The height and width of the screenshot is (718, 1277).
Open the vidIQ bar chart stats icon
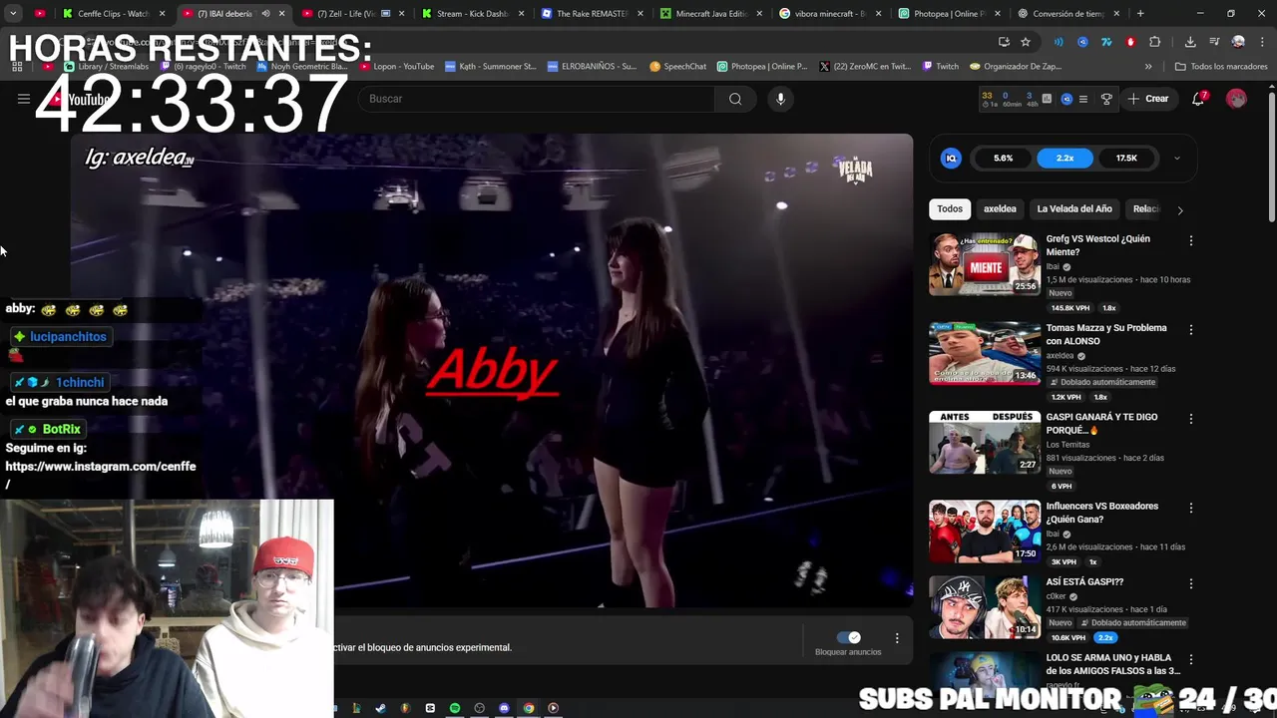tap(1047, 99)
